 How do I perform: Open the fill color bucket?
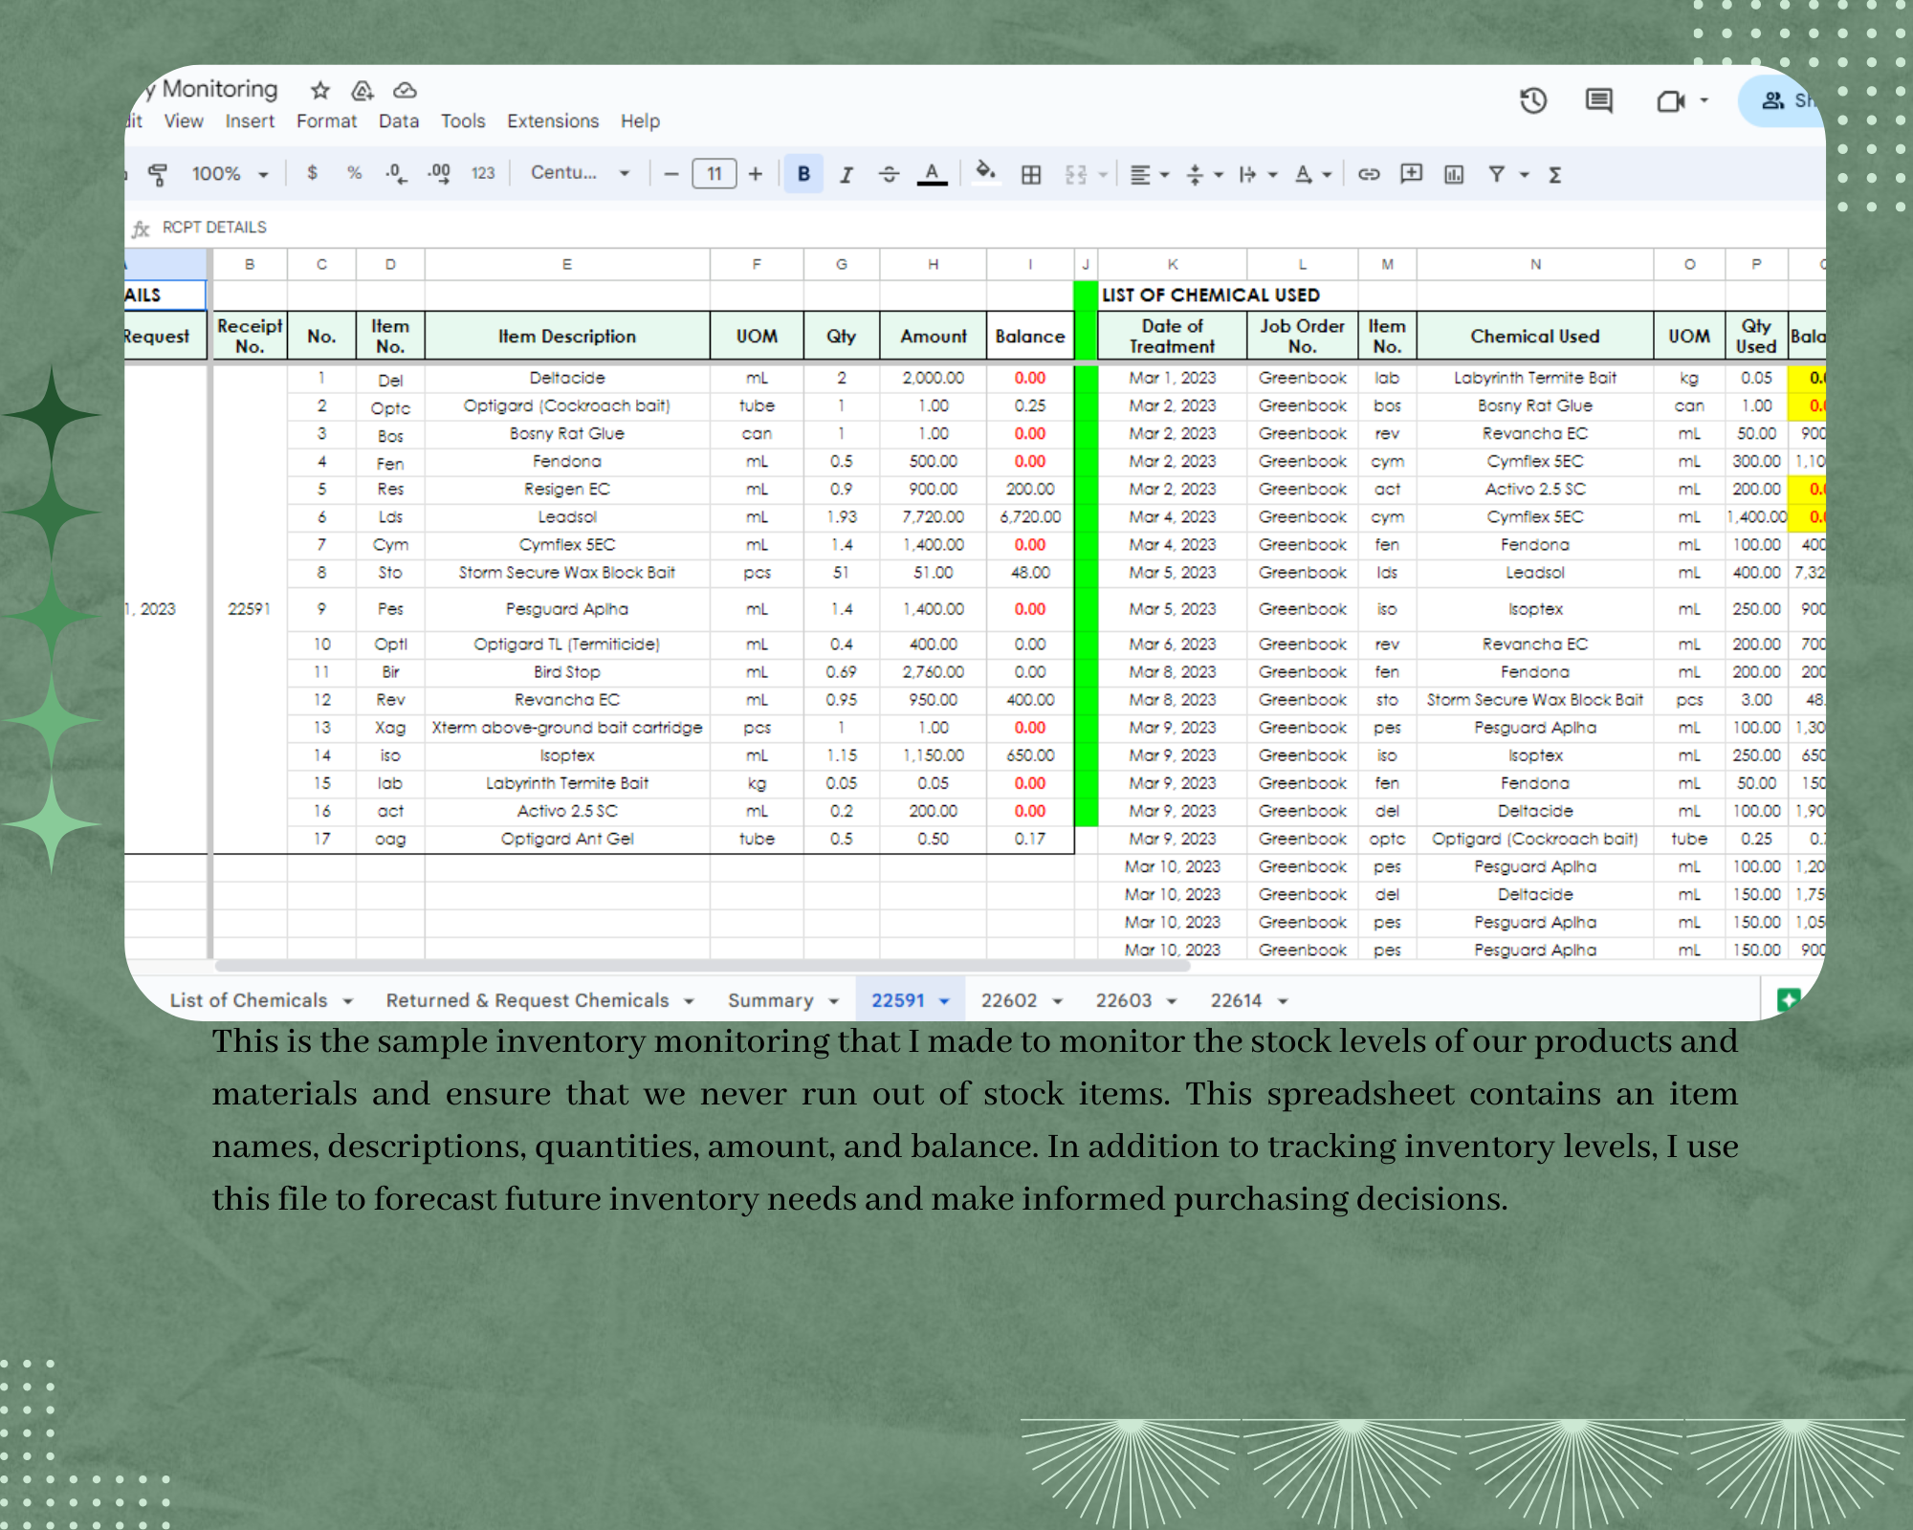pyautogui.click(x=985, y=172)
